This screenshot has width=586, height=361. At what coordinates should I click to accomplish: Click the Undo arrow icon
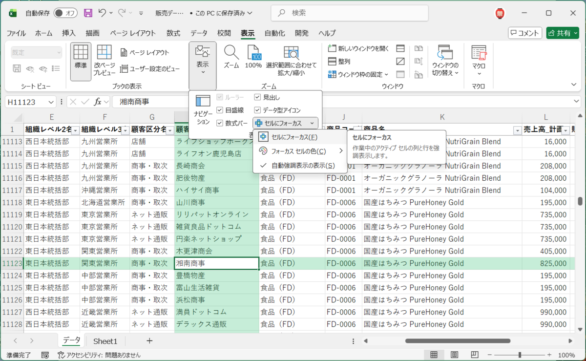pos(102,13)
